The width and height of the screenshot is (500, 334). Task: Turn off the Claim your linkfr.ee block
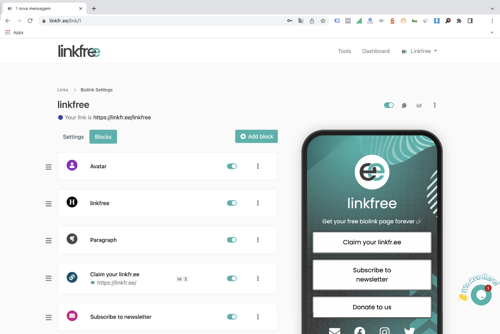coord(232,278)
